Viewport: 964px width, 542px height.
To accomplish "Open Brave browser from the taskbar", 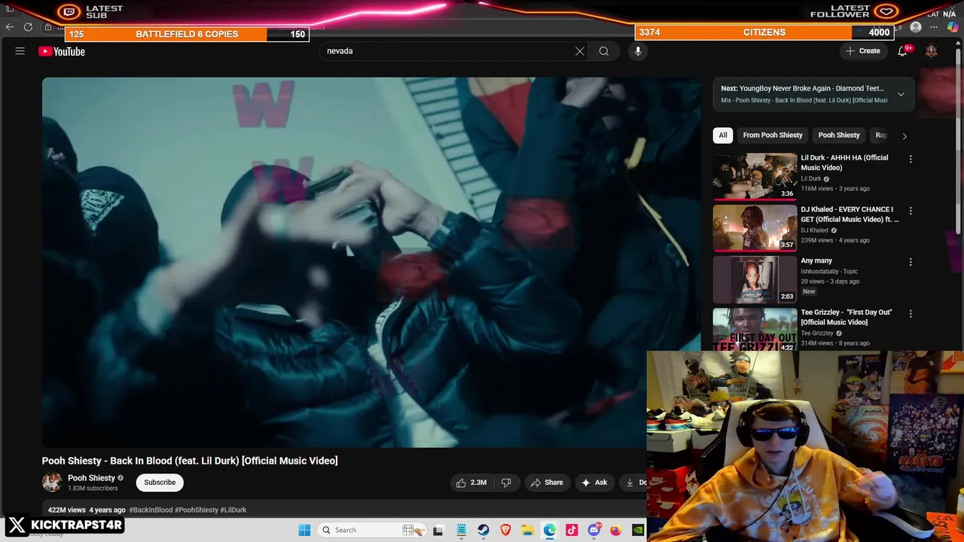I will [505, 530].
